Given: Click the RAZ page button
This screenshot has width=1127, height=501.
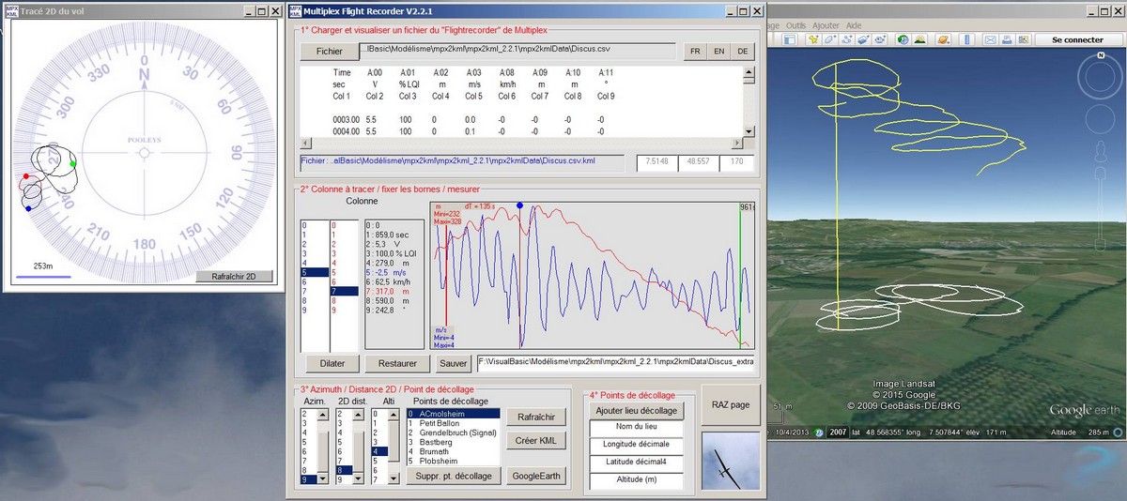Looking at the screenshot, I should coord(731,404).
